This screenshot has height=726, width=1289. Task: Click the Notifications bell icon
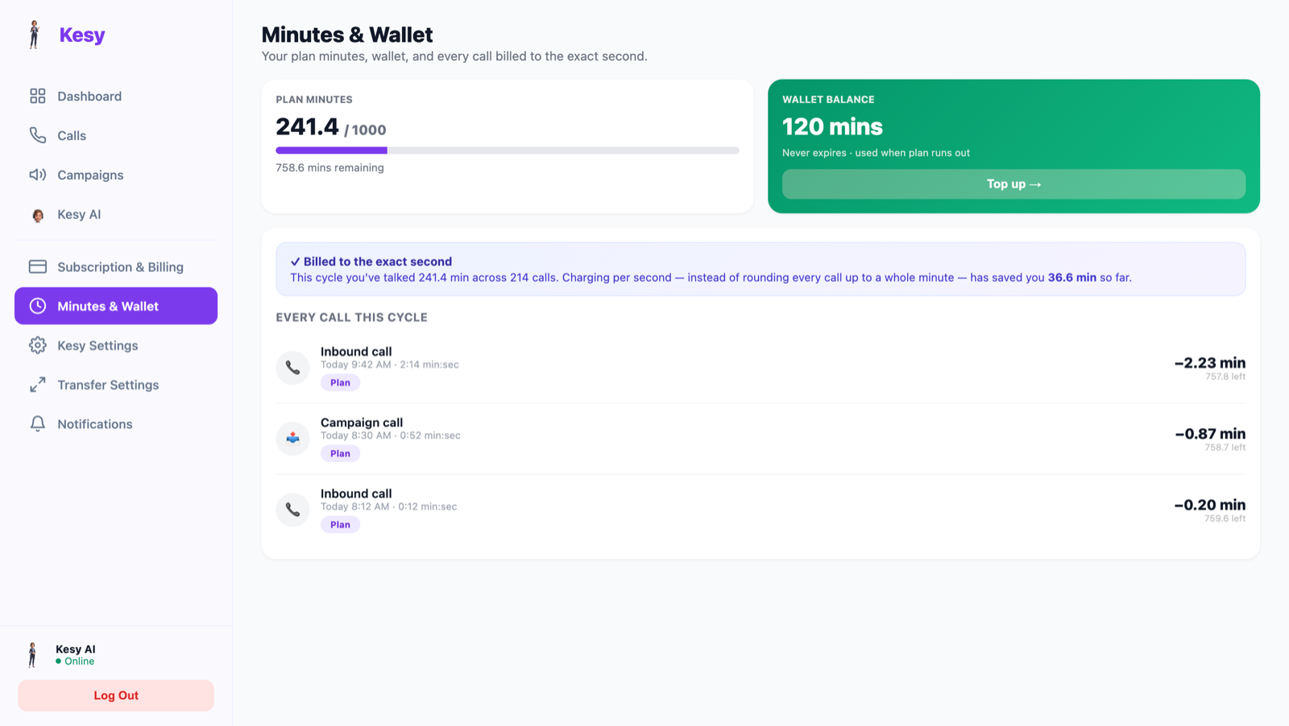coord(38,424)
